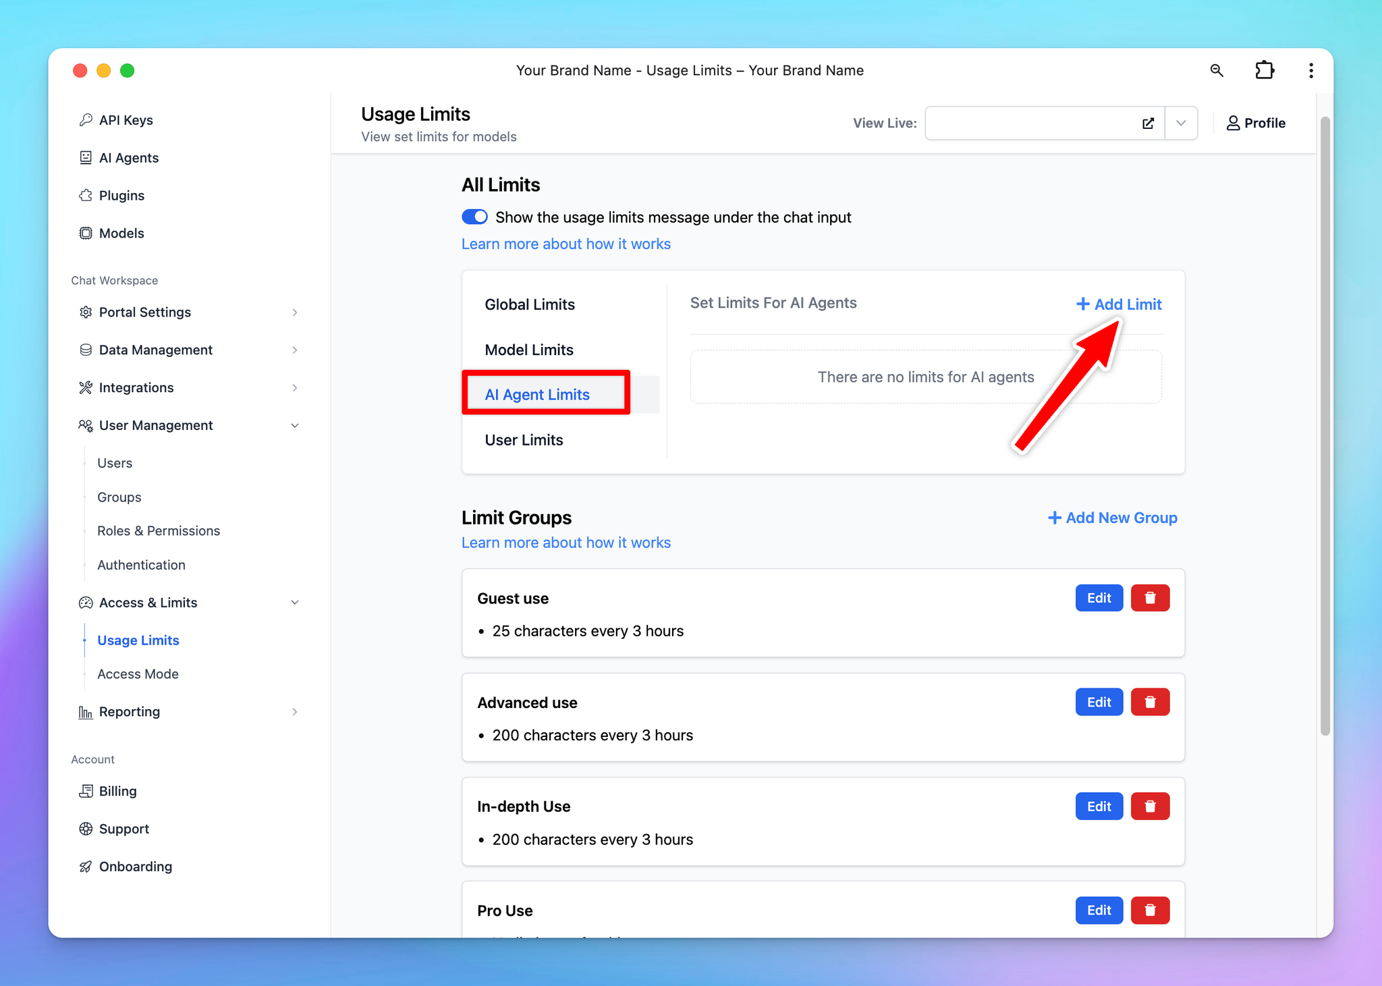Click the magnifier search icon in title bar
Screen dimensions: 1382x986
point(1217,70)
